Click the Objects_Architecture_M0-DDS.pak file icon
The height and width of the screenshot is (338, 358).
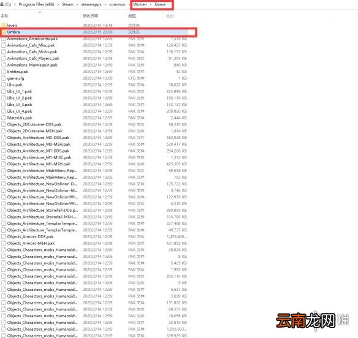point(4,138)
